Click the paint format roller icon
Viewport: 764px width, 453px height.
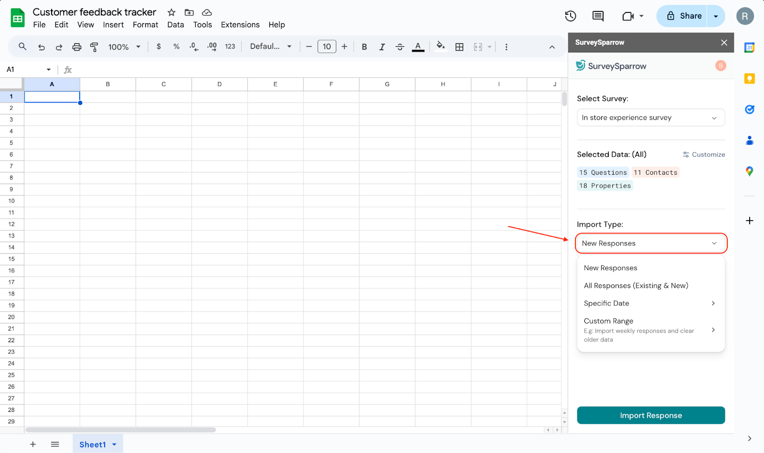point(94,47)
